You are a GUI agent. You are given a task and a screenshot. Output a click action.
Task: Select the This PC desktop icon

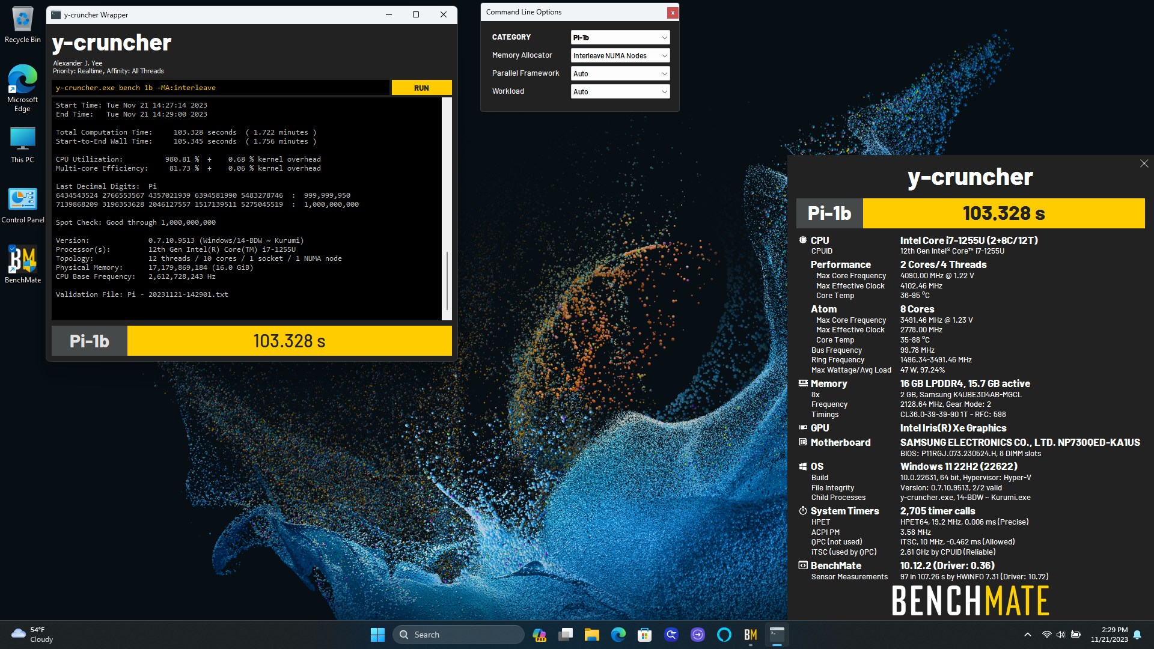pos(22,145)
